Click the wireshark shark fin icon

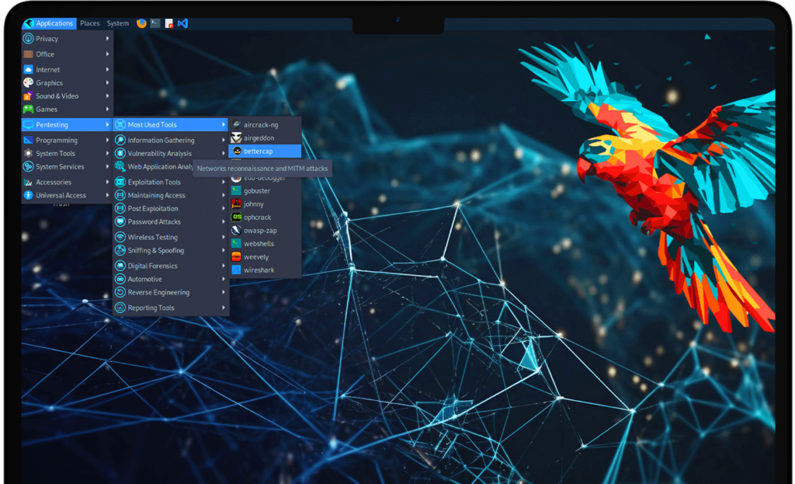pos(236,270)
